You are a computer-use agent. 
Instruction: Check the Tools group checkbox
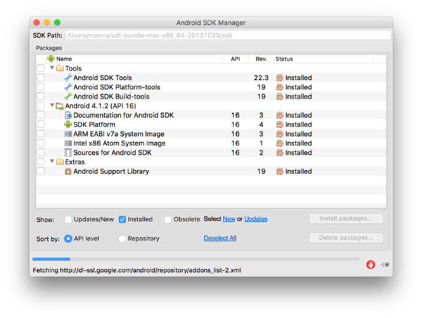click(x=40, y=68)
